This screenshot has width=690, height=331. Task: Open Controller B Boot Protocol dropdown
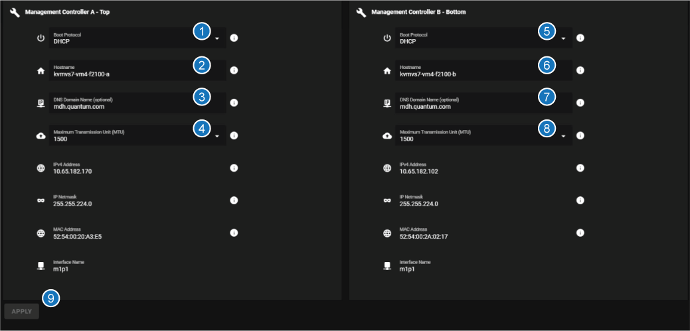pyautogui.click(x=562, y=38)
